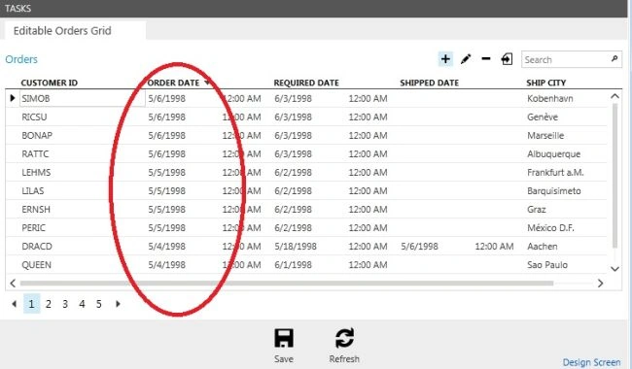
Task: Open the Design Screen link
Action: point(592,362)
